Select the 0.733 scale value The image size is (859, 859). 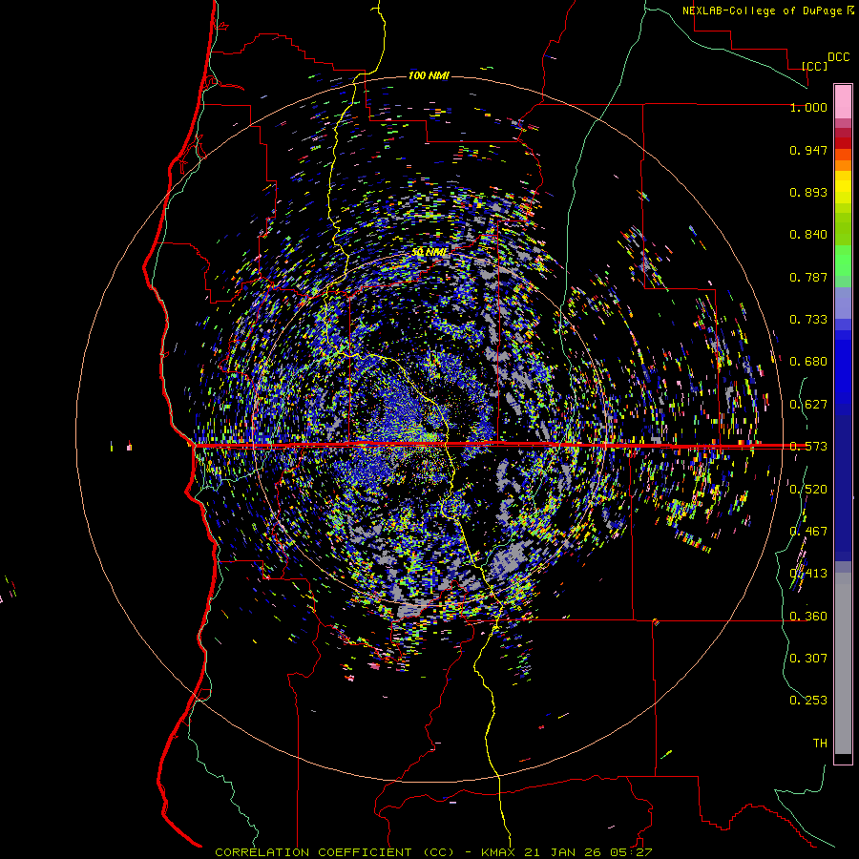[808, 320]
